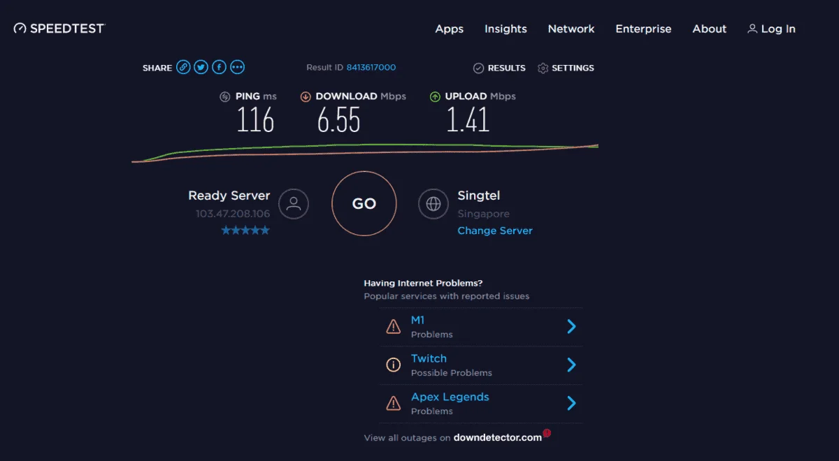
Task: Click the Twitch info circle icon
Action: tap(394, 365)
